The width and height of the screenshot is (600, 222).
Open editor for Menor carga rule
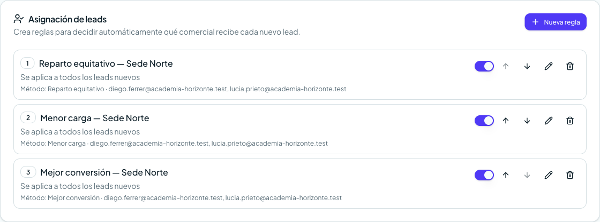[x=549, y=121]
